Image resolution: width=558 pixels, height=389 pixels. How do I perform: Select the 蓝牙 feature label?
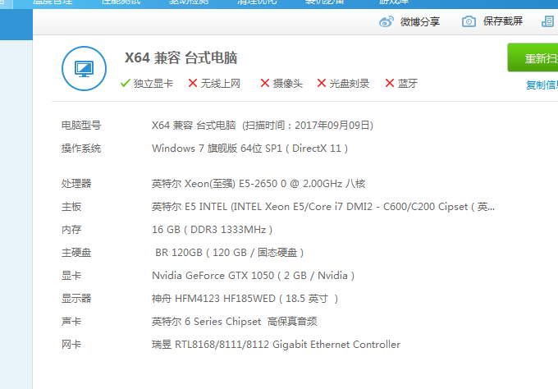(408, 84)
